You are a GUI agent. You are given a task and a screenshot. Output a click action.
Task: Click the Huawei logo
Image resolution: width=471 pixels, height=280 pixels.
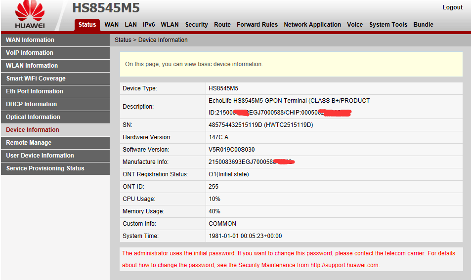click(x=30, y=15)
